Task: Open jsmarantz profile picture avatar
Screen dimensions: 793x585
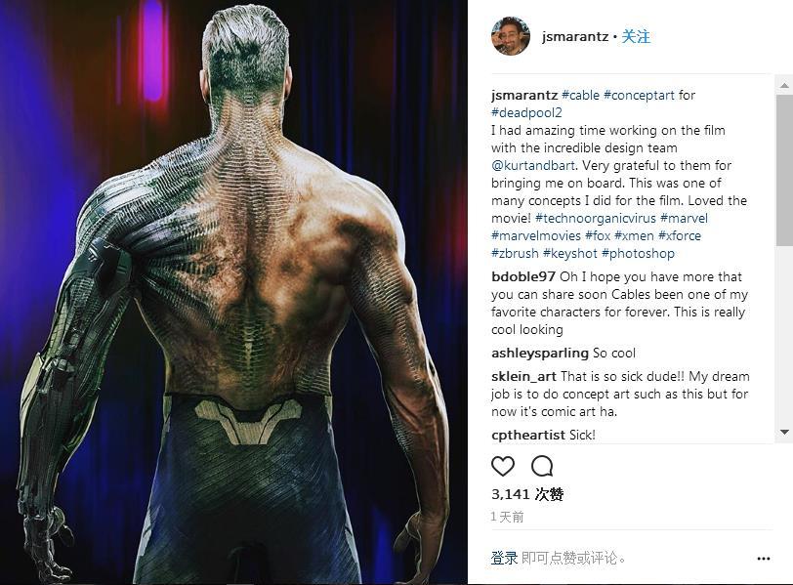Action: coord(511,36)
